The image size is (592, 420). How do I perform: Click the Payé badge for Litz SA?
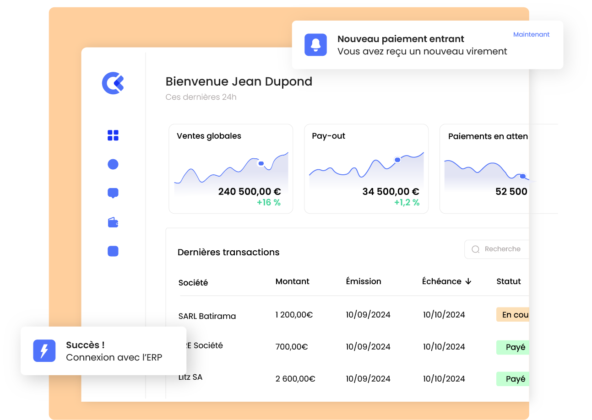pyautogui.click(x=515, y=379)
